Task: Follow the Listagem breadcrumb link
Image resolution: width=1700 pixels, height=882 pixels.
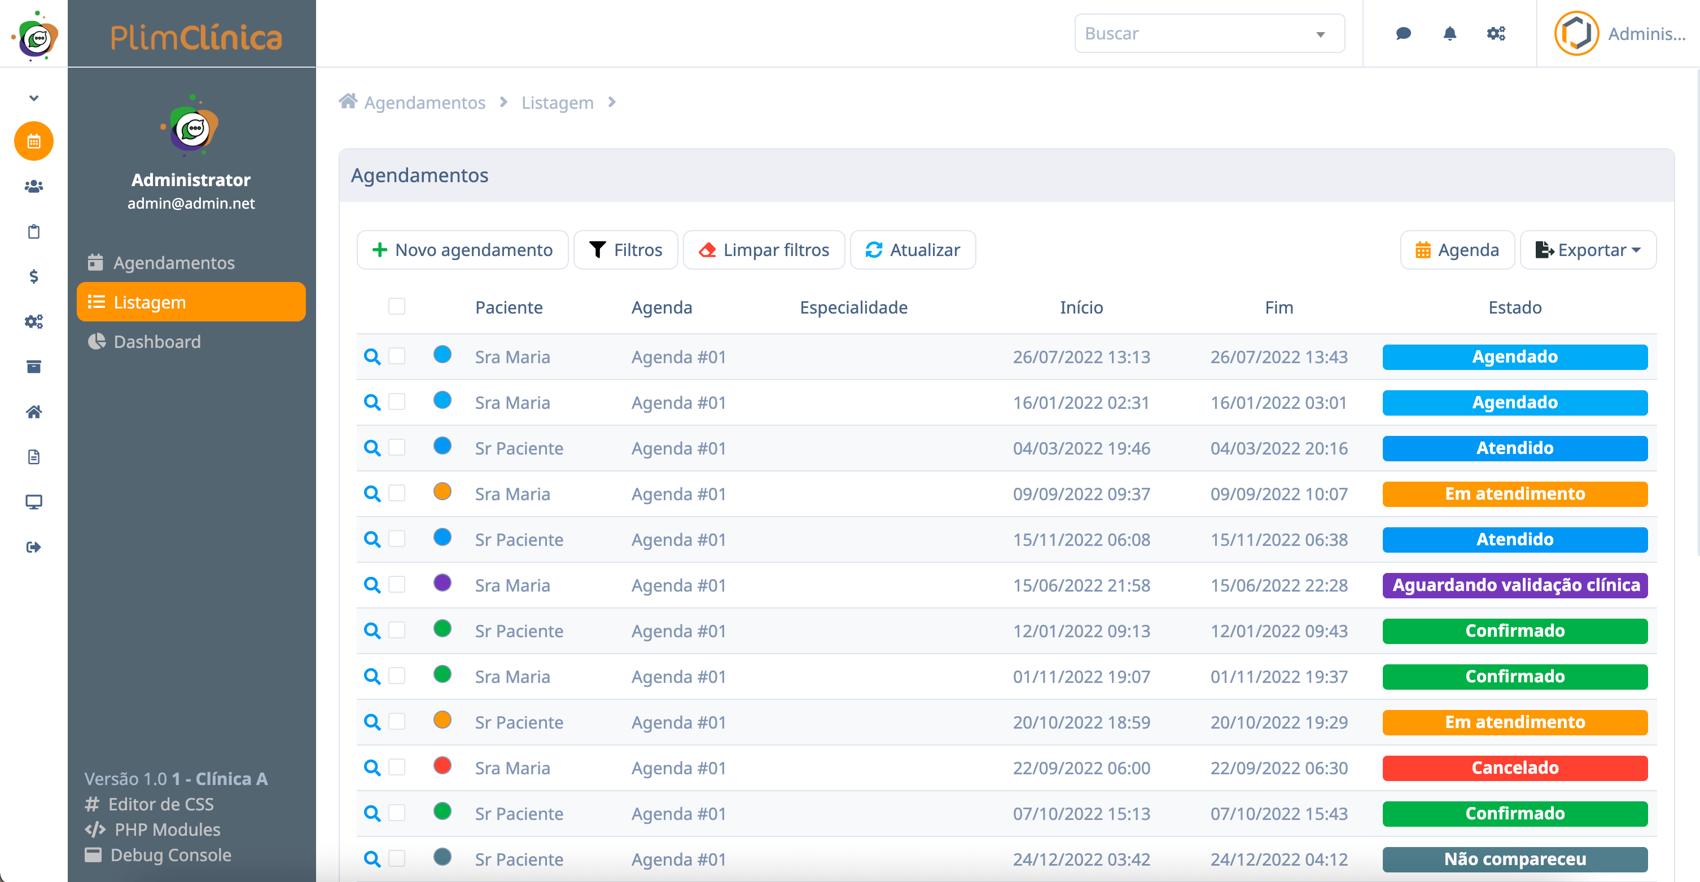Action: (x=558, y=102)
